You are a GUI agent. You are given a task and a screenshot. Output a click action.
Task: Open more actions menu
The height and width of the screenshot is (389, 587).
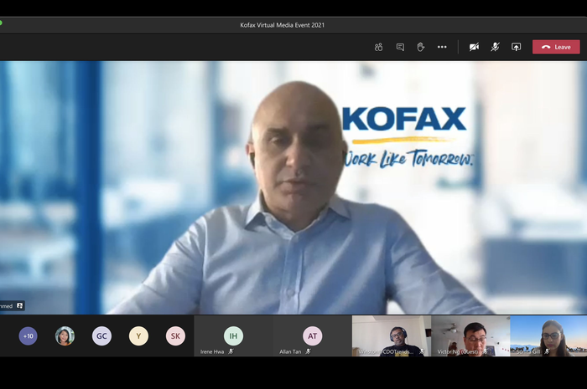click(x=442, y=47)
